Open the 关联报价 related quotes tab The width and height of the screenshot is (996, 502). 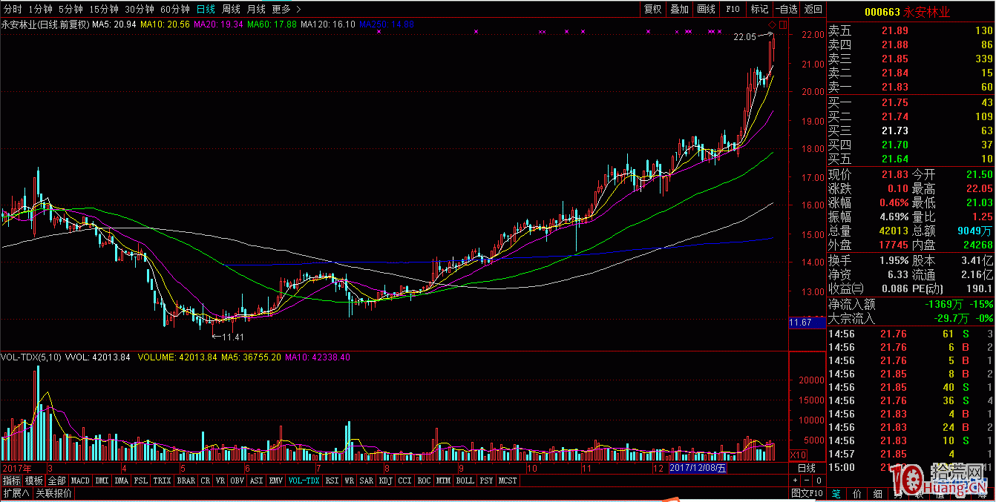(53, 493)
